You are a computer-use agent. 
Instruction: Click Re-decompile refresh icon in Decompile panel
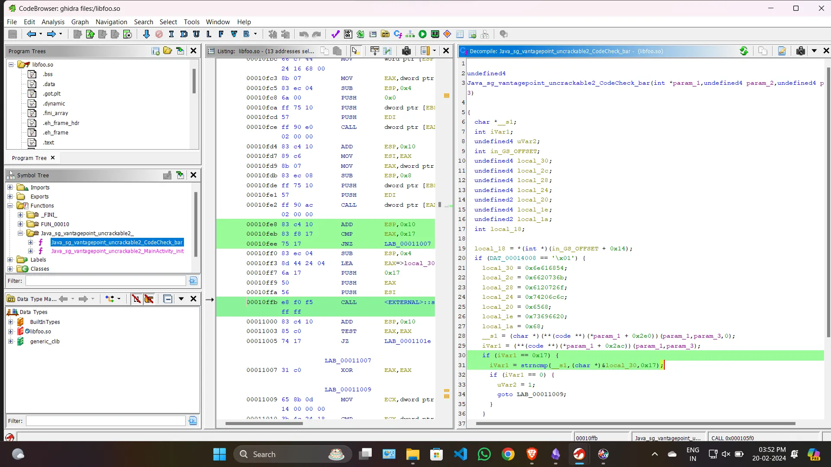[744, 51]
